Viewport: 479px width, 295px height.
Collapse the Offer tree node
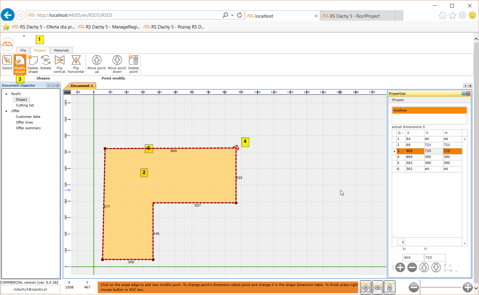(x=6, y=111)
